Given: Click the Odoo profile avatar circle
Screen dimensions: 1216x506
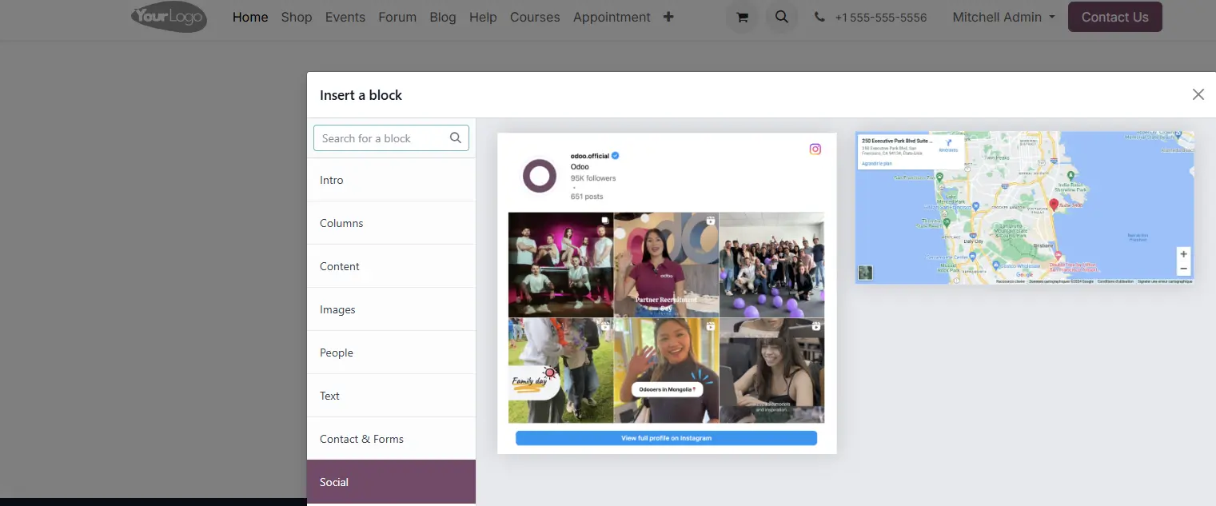Looking at the screenshot, I should pyautogui.click(x=540, y=176).
